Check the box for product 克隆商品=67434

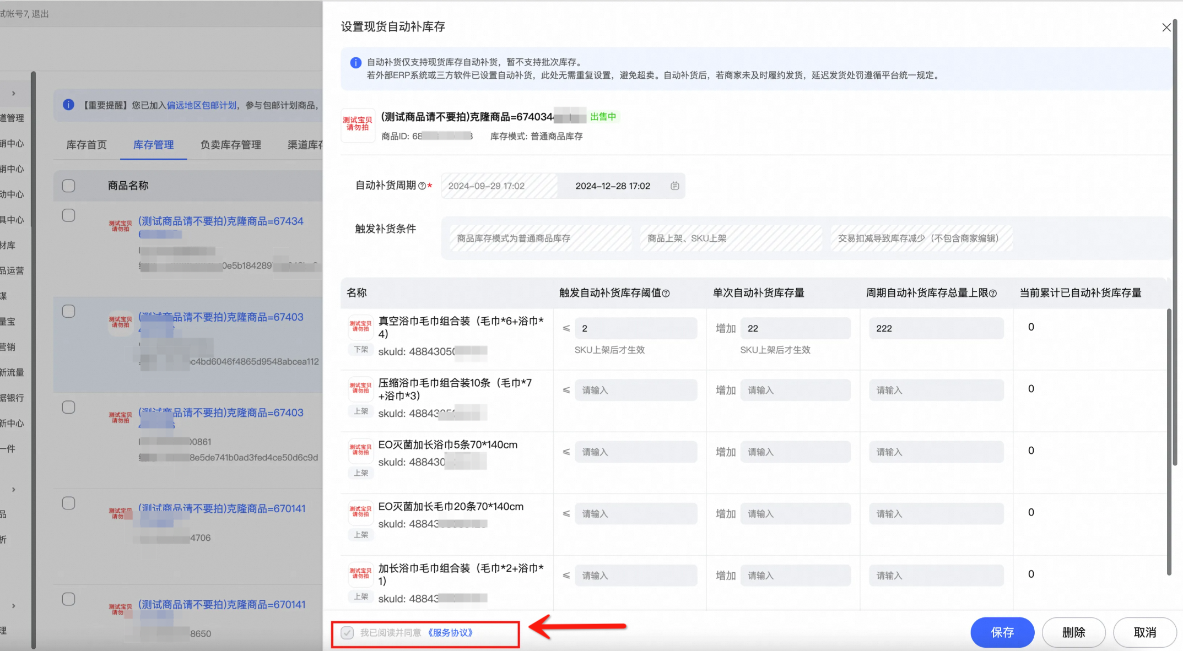[x=68, y=215]
